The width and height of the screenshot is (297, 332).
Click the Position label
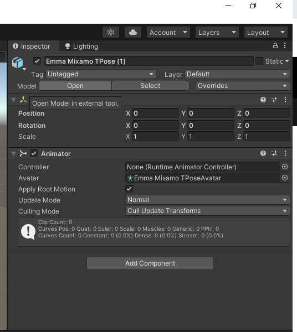[32, 113]
